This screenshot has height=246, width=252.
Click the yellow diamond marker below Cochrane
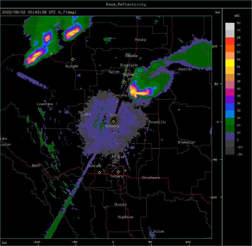tap(99, 172)
